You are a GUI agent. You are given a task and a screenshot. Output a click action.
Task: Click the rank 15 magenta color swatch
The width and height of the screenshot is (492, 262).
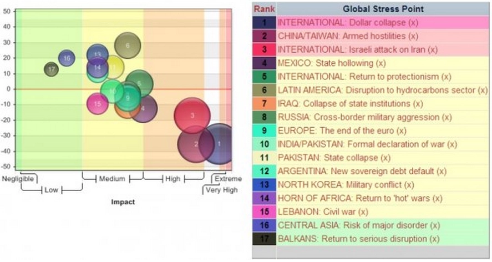(264, 211)
